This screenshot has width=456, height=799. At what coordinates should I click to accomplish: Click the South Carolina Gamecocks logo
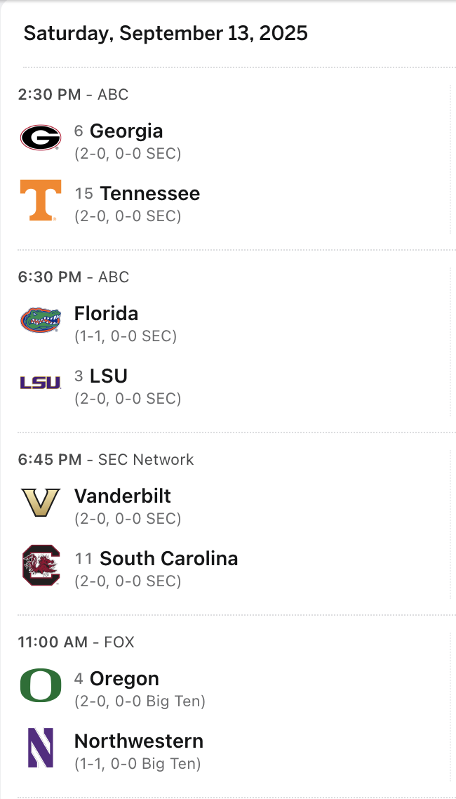(x=40, y=565)
